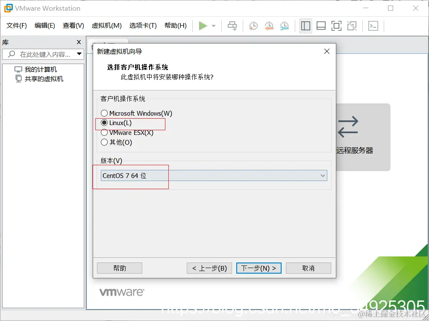Open the snapshot manager icon
429x321 pixels.
point(285,26)
